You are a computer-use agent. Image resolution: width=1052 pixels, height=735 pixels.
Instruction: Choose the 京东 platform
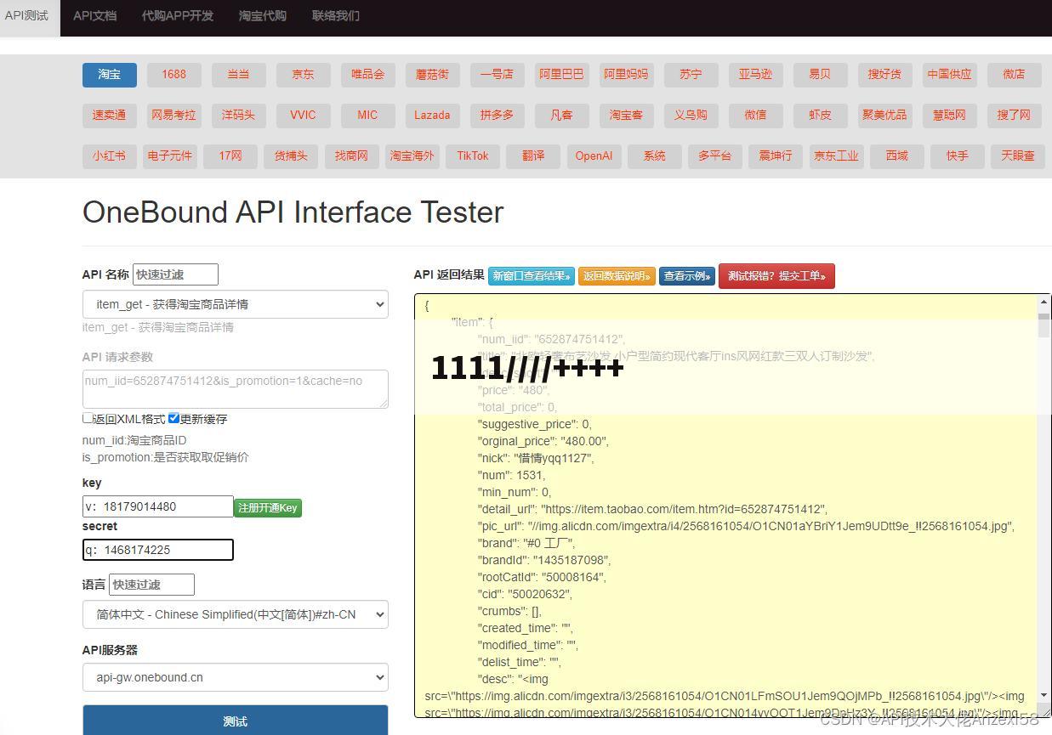304,74
